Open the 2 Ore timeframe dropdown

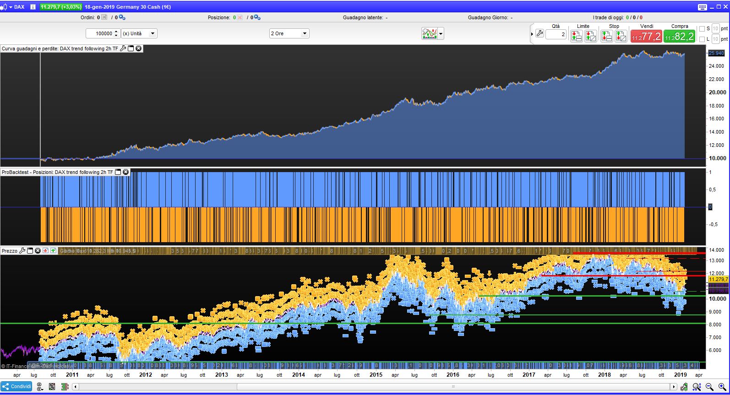pyautogui.click(x=289, y=33)
